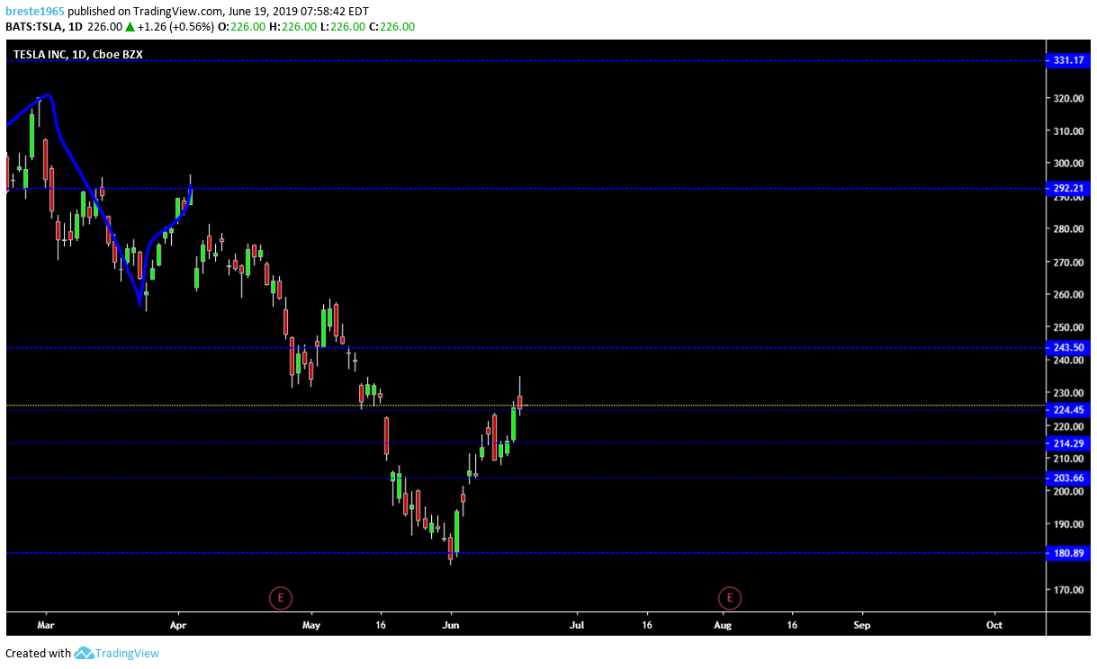The image size is (1097, 669).
Task: Click the earnings E marker before May
Action: point(281,597)
